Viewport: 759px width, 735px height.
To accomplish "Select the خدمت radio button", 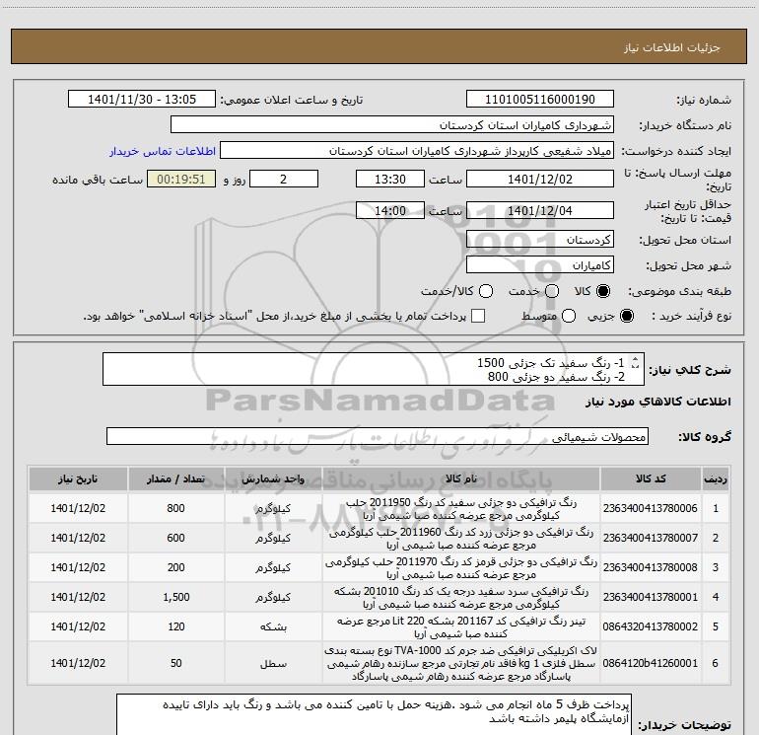I will click(552, 291).
